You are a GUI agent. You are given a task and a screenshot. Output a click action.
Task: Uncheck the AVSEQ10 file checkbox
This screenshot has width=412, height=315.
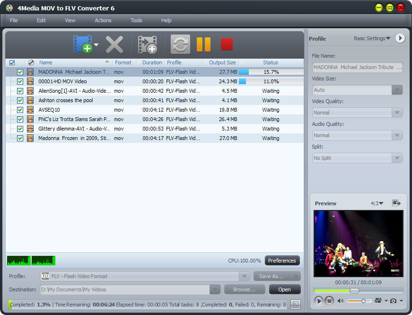point(20,110)
